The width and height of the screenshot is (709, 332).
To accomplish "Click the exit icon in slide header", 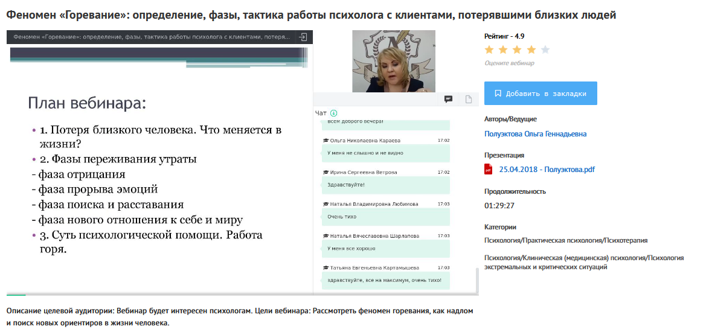I will [x=303, y=37].
